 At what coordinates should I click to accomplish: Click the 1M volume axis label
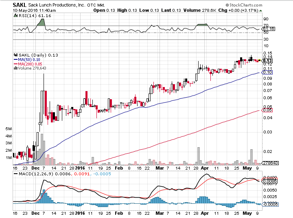9,158
